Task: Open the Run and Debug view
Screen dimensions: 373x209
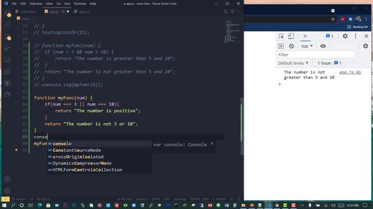Action: [8, 48]
